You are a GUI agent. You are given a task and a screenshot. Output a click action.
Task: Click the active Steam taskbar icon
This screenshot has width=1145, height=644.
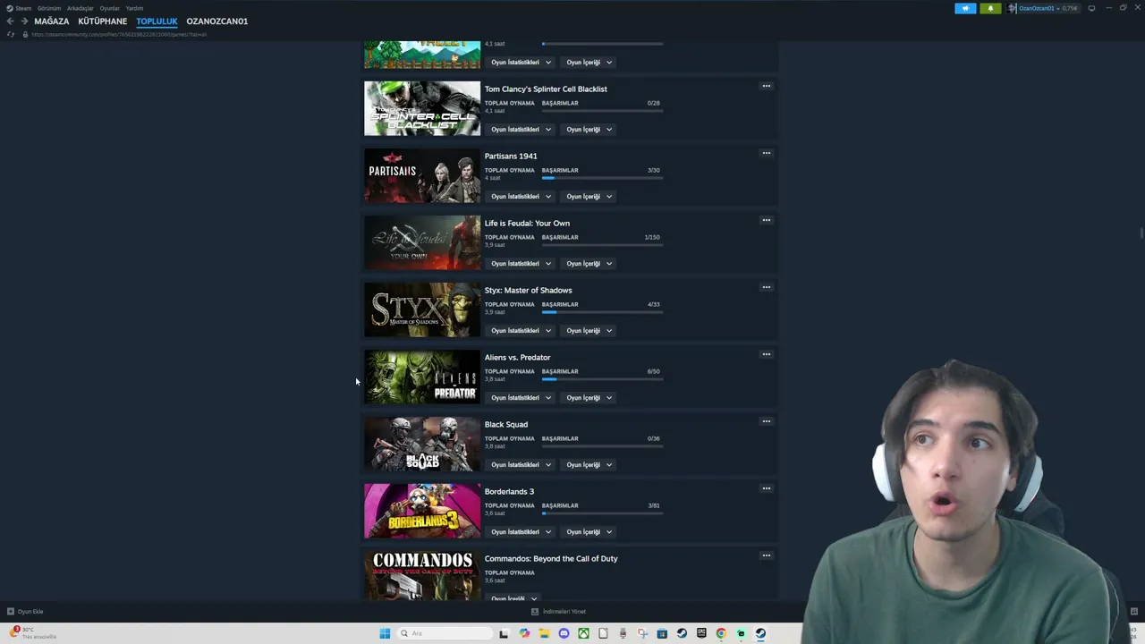click(x=760, y=633)
